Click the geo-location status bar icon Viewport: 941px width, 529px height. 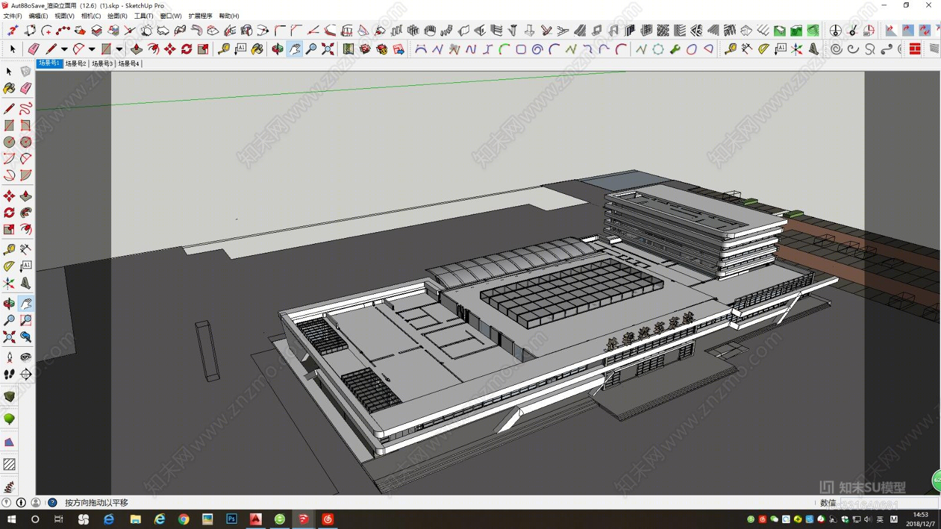6,503
